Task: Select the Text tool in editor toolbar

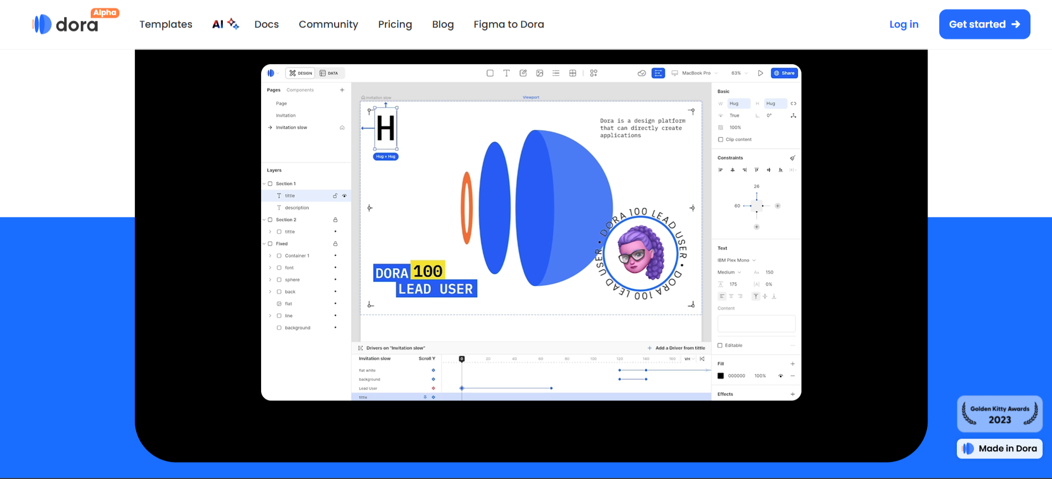Action: click(507, 73)
